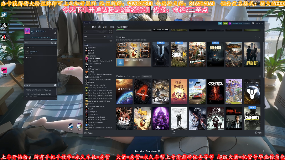Expand the All Games shelf title dropdown
Viewport: 285px width, 160px height.
[123, 76]
